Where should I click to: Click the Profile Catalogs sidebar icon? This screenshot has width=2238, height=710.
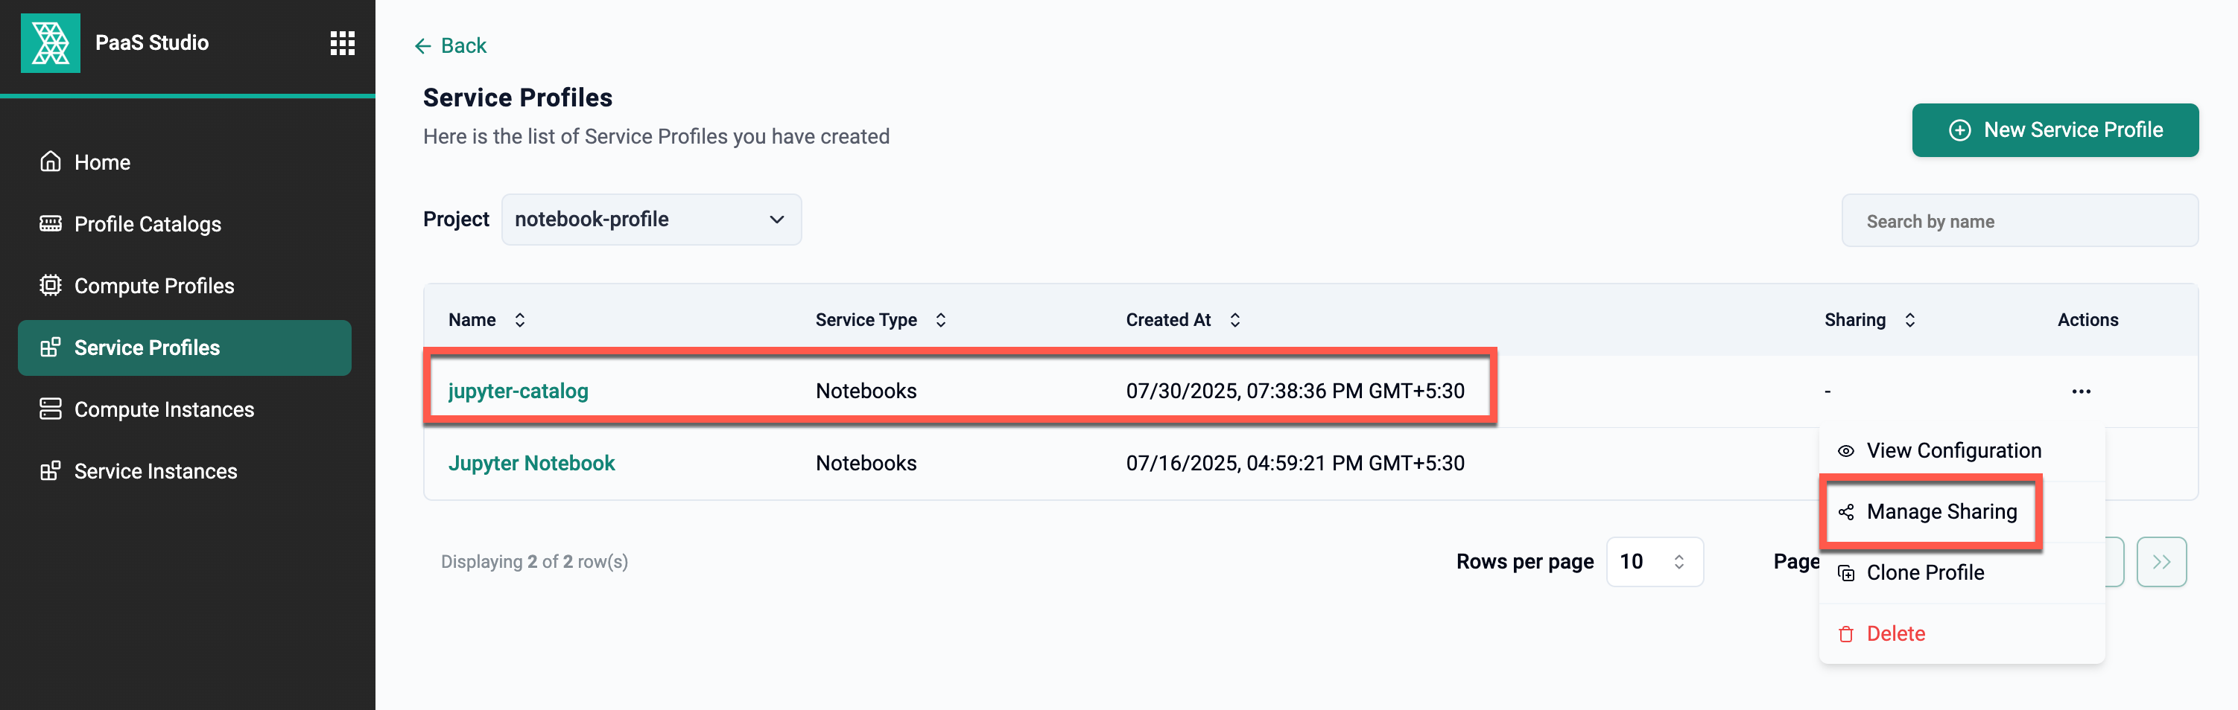[51, 223]
